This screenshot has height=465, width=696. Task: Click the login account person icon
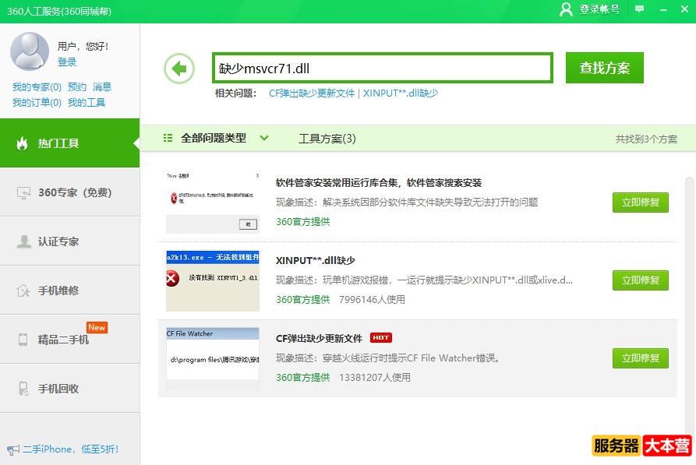tap(566, 9)
